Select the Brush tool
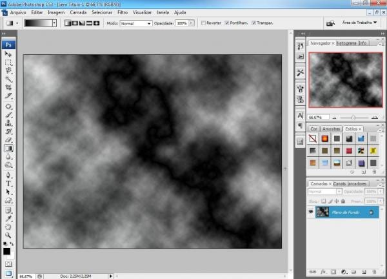Viewport: 387px width, 279px height. coord(8,115)
